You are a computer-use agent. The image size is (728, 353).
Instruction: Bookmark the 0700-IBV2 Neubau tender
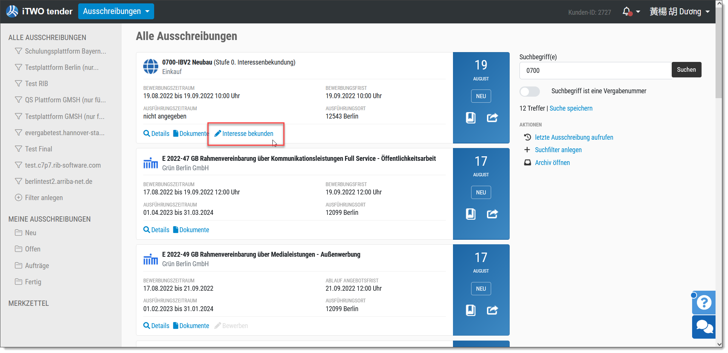[471, 118]
